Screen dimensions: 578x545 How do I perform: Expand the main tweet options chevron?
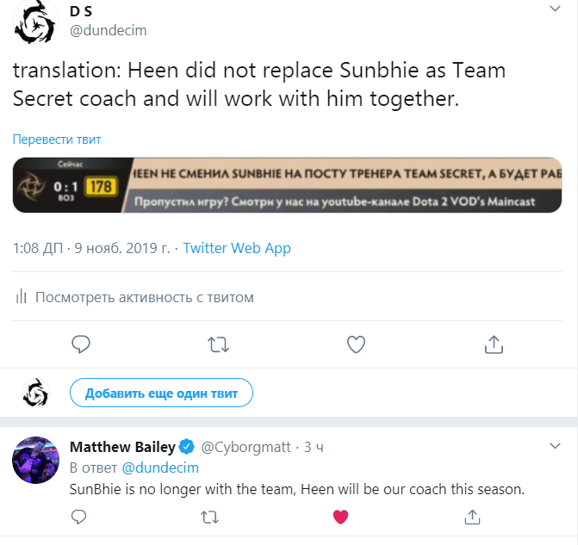click(x=556, y=8)
